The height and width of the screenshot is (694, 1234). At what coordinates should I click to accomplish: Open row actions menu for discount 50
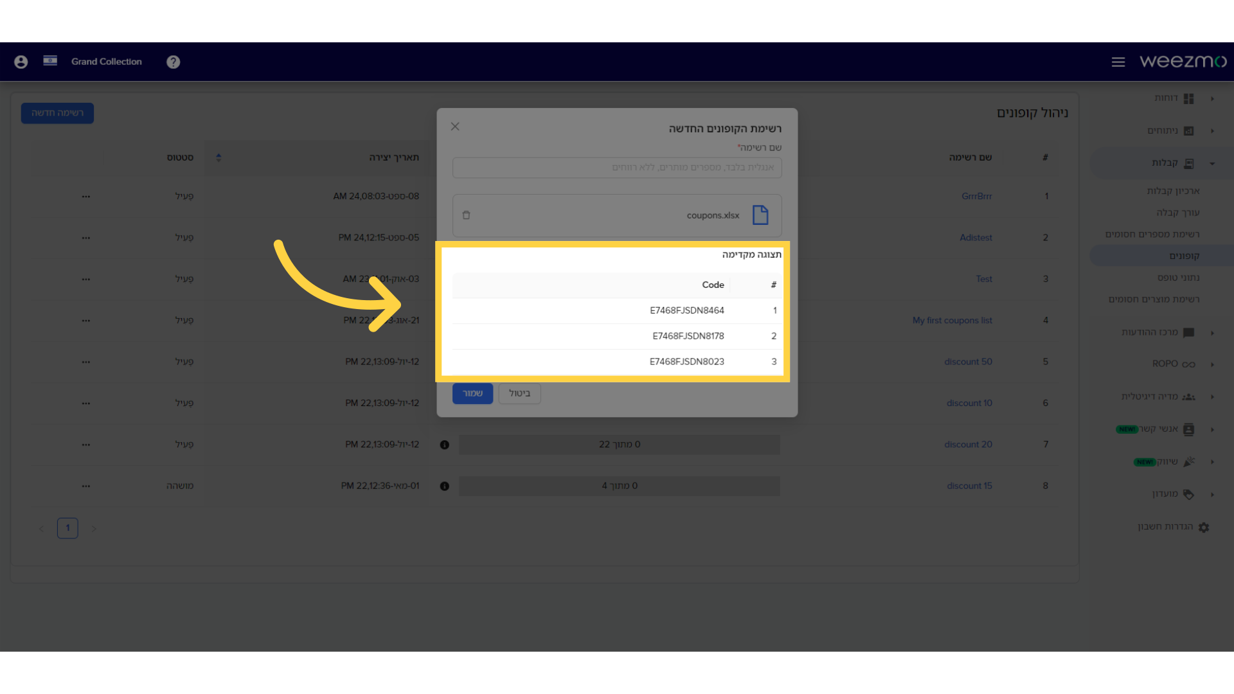(x=86, y=362)
